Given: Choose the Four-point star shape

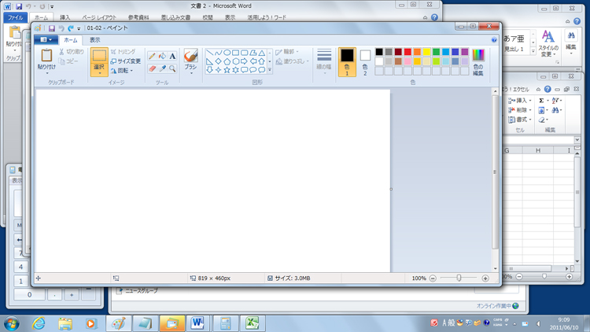Looking at the screenshot, I should click(218, 70).
